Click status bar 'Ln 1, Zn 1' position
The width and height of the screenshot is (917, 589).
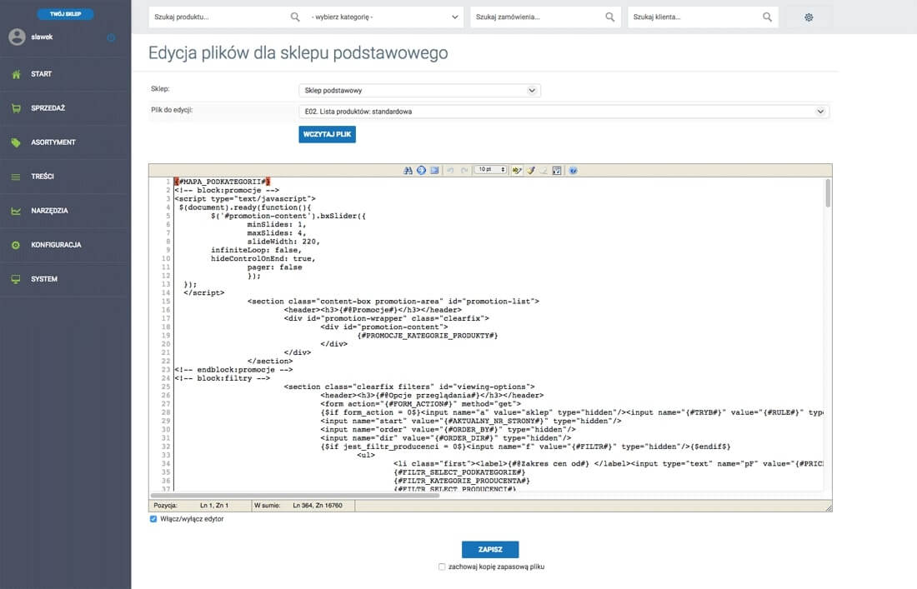(x=214, y=506)
